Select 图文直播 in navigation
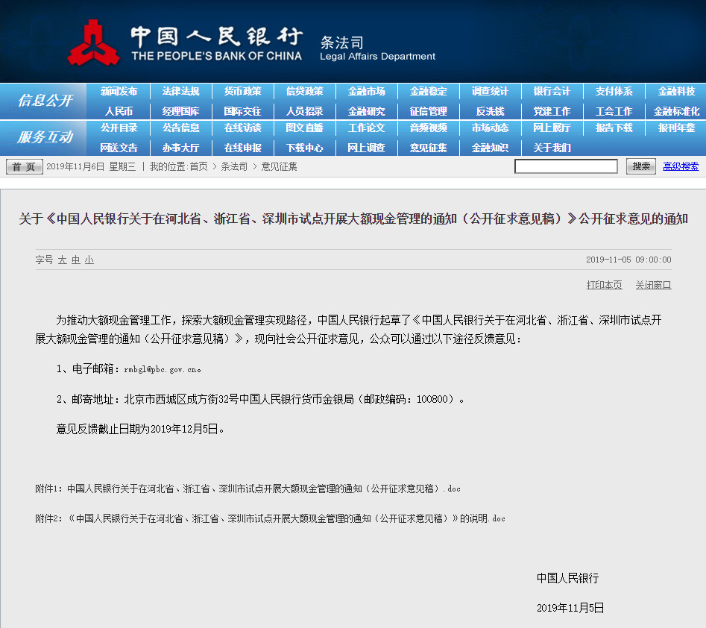Viewport: 706px width, 628px height. pyautogui.click(x=304, y=128)
